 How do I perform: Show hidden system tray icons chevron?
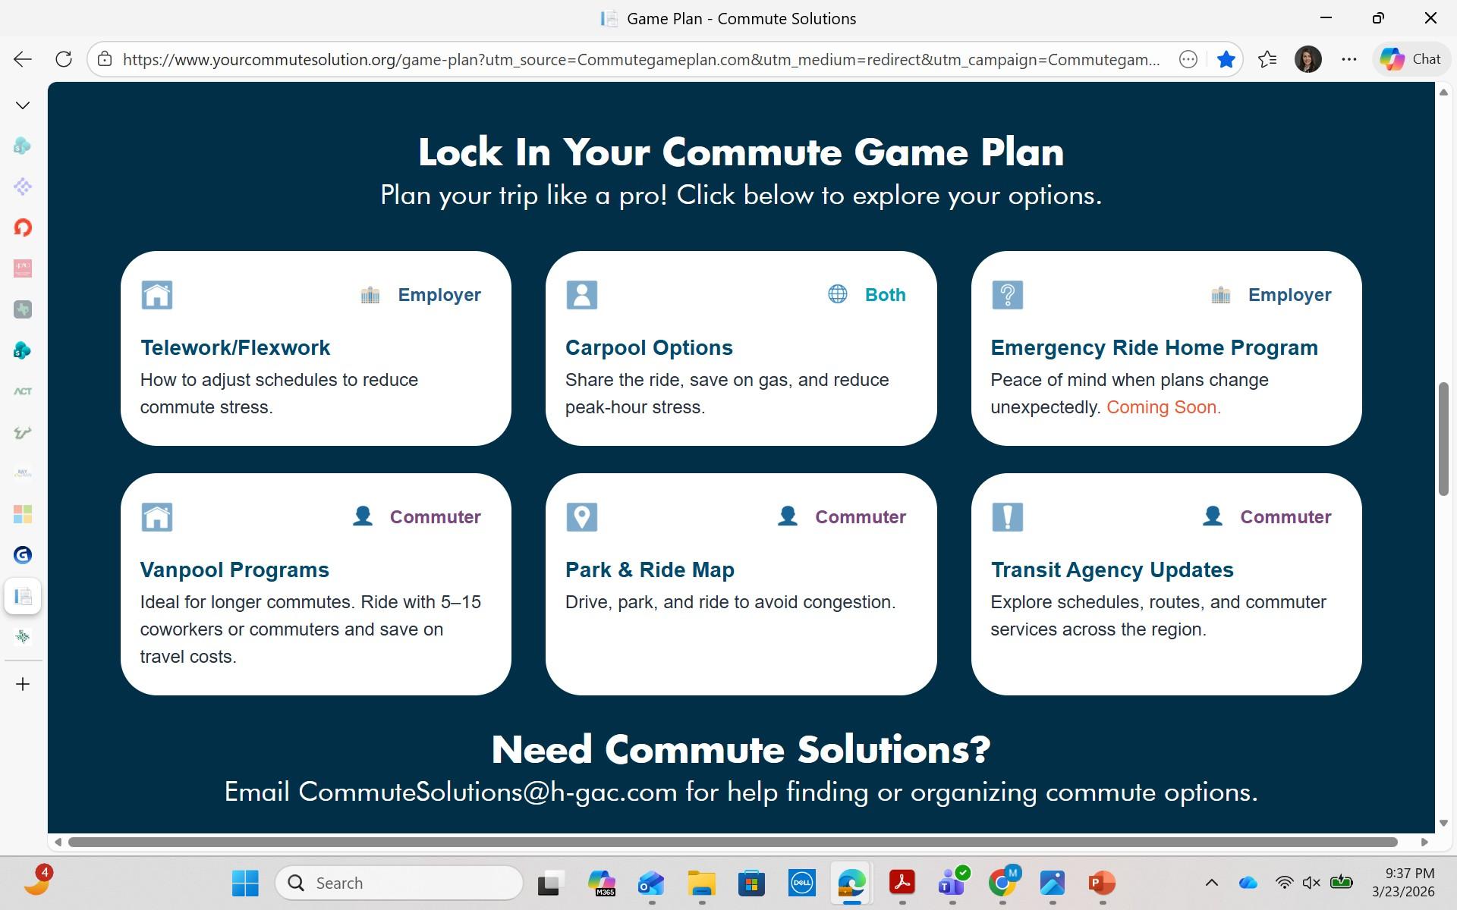point(1211,883)
